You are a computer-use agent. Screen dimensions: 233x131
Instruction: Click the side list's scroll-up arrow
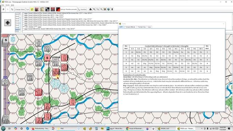[20, 14]
